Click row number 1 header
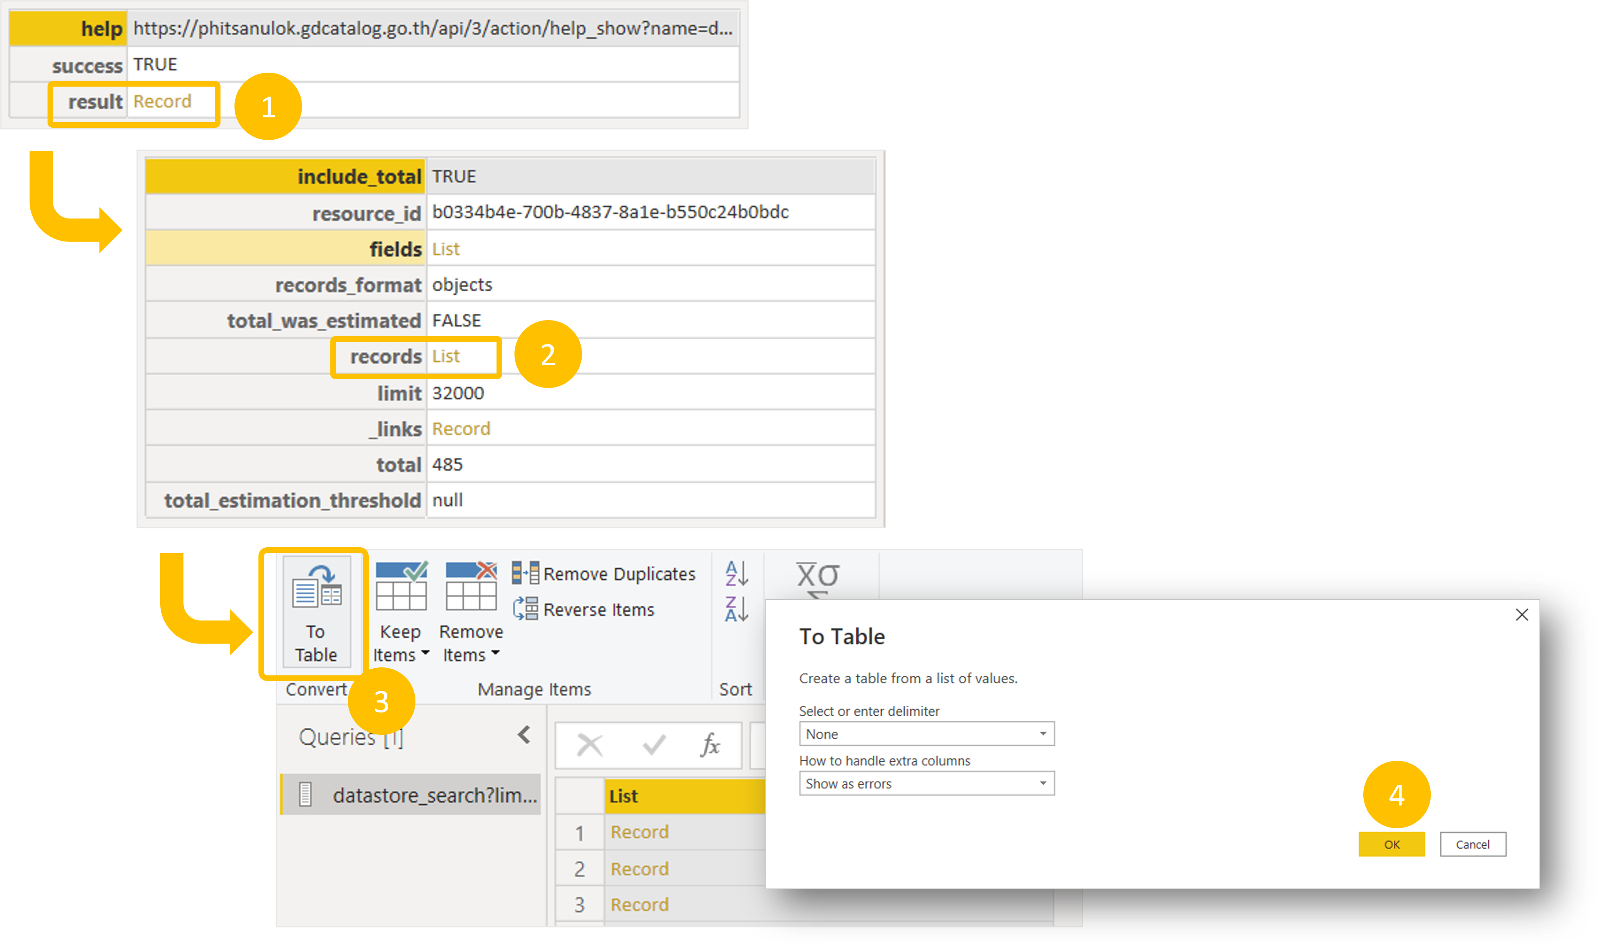 (x=579, y=833)
